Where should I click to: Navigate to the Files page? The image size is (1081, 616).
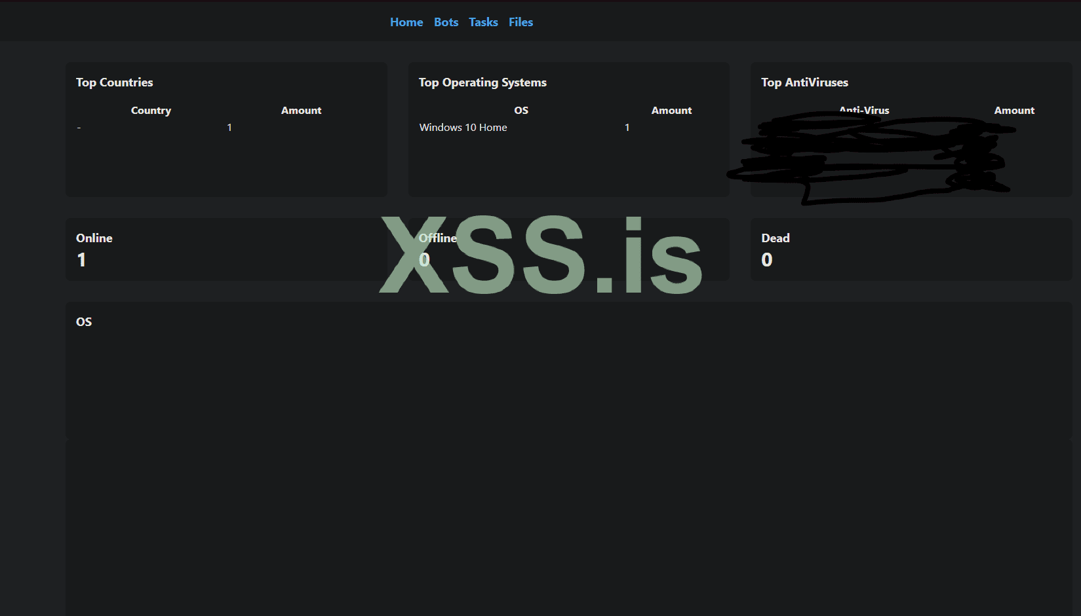[521, 22]
